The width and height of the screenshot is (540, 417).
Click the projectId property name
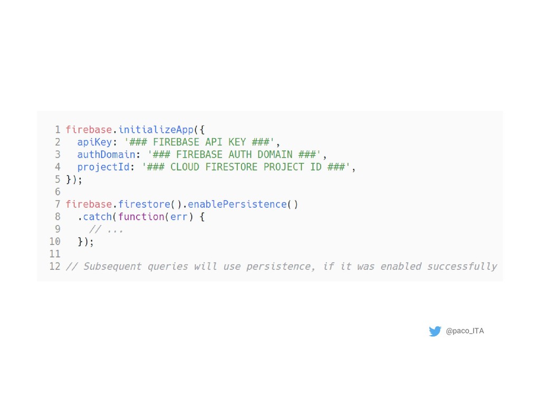click(x=101, y=167)
